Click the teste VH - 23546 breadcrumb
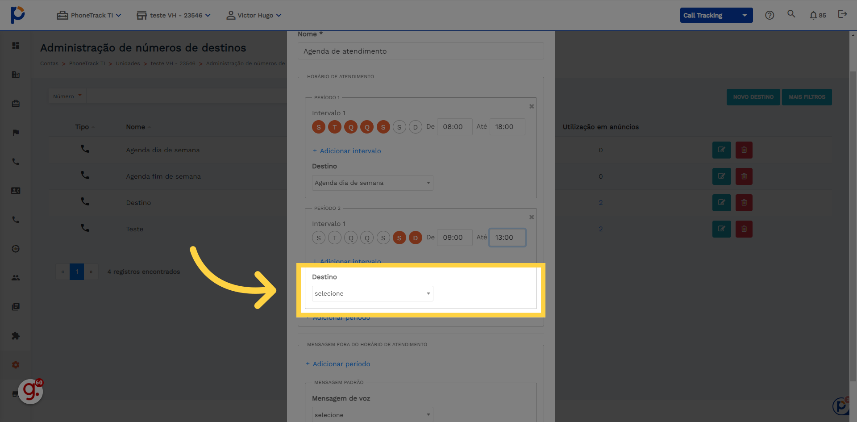 tap(173, 63)
